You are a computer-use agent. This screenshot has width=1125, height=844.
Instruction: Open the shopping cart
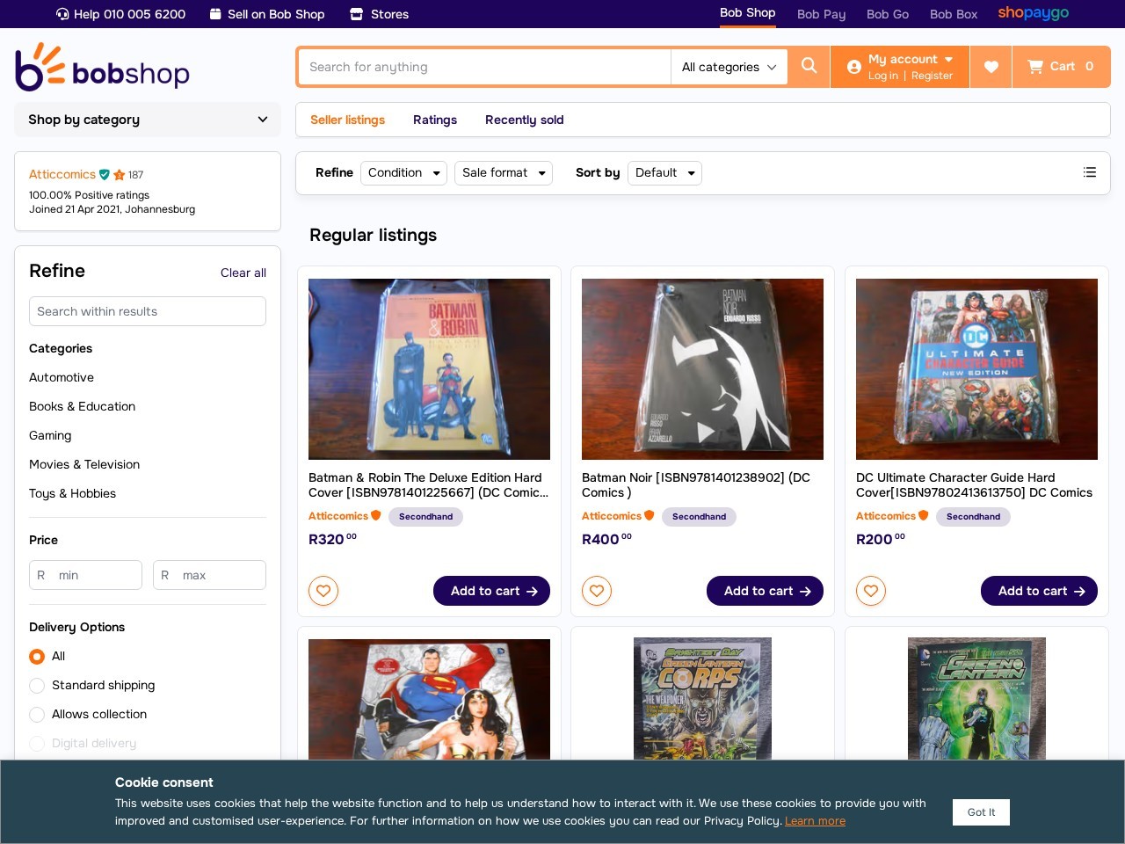pyautogui.click(x=1062, y=67)
